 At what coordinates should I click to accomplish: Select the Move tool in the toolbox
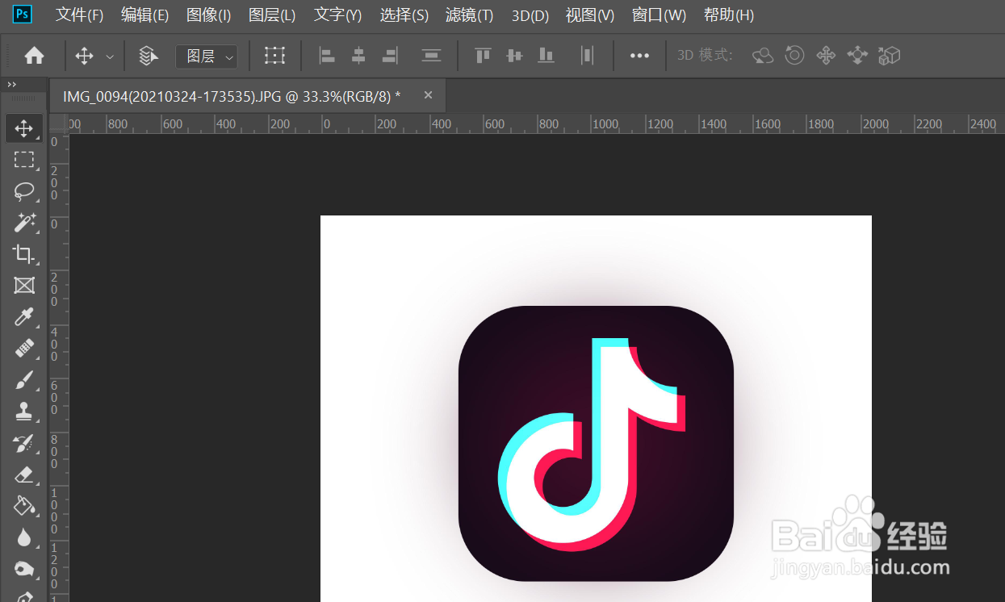coord(24,128)
